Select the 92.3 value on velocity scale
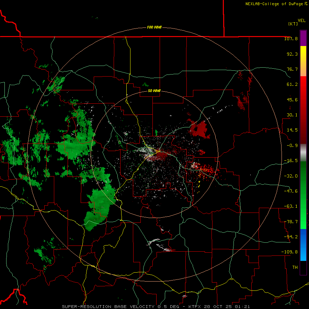 point(292,54)
